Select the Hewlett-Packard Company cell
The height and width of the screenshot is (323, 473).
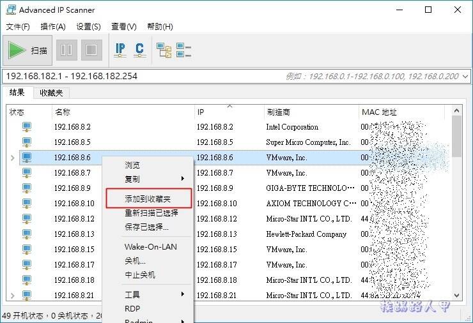click(306, 234)
